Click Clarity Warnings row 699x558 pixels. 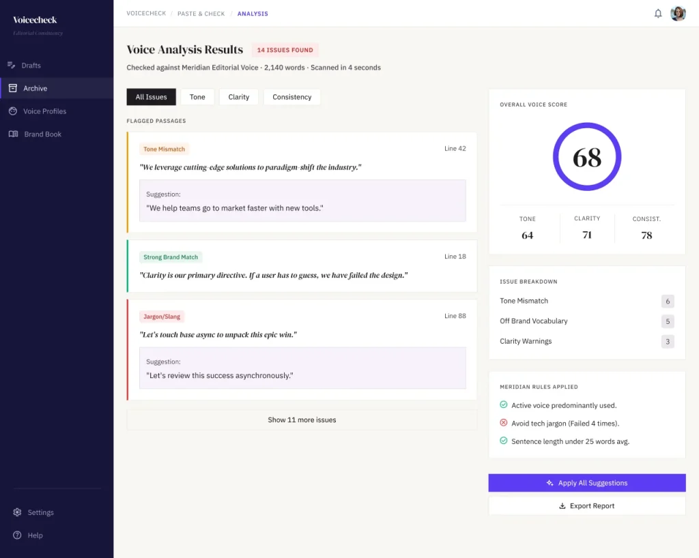click(586, 341)
